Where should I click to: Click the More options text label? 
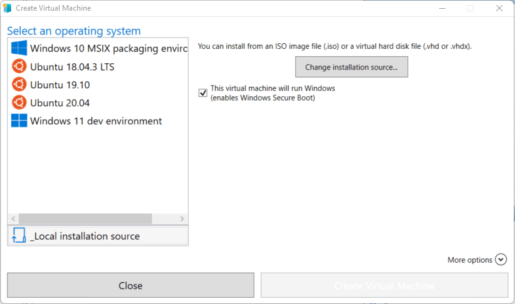[x=470, y=260]
